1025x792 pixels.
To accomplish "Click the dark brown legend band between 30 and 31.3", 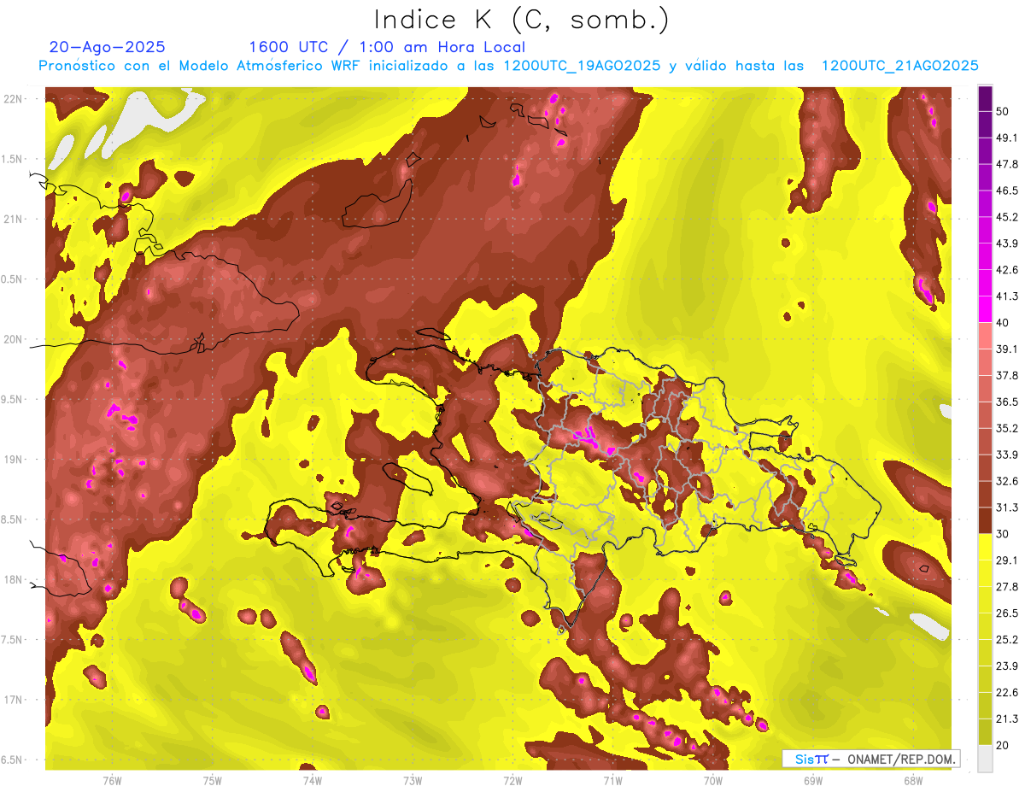I will (x=985, y=520).
